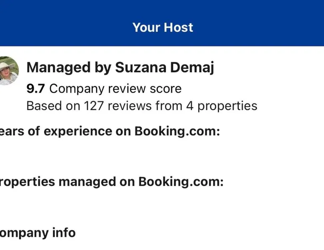Image resolution: width=324 pixels, height=250 pixels.
Task: Click "Booking.com" in the properties managed line
Action: click(181, 182)
